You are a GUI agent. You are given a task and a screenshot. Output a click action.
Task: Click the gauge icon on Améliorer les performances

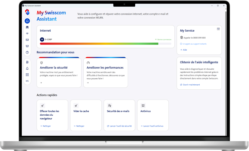click(88, 63)
